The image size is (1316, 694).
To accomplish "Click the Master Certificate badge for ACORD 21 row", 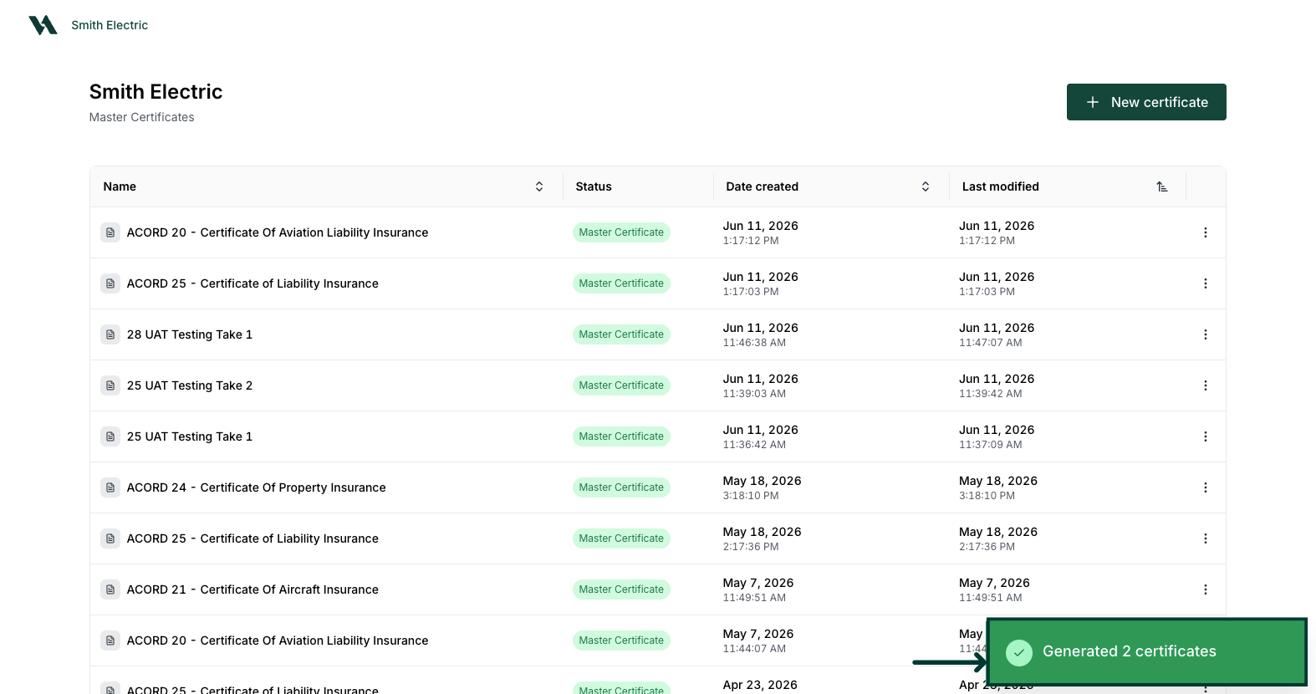I will pyautogui.click(x=621, y=589).
